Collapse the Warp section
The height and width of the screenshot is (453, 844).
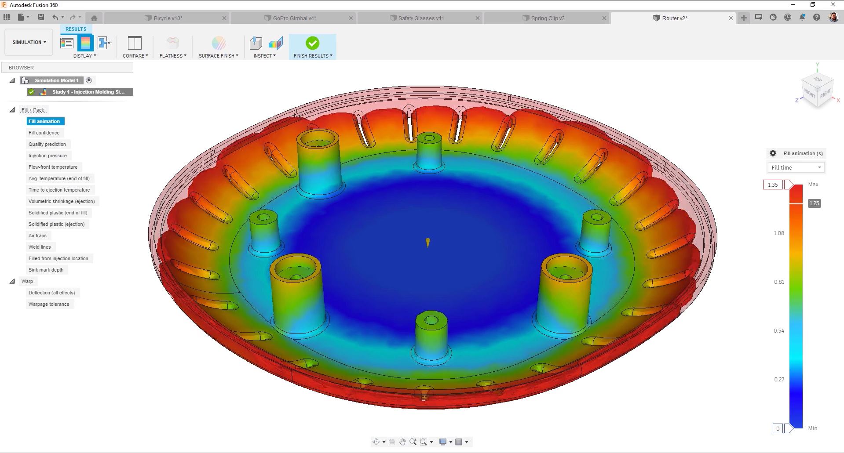coord(12,281)
